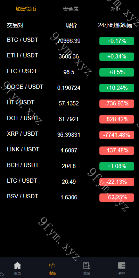Click the -828.42% DOT change badge

coord(117,119)
